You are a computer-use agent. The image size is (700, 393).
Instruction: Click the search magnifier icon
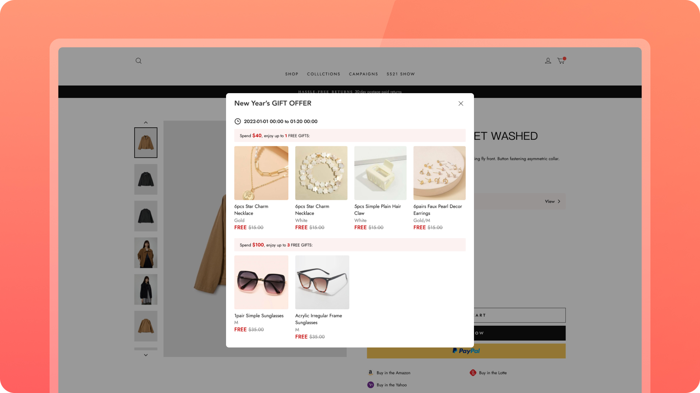[x=139, y=61]
